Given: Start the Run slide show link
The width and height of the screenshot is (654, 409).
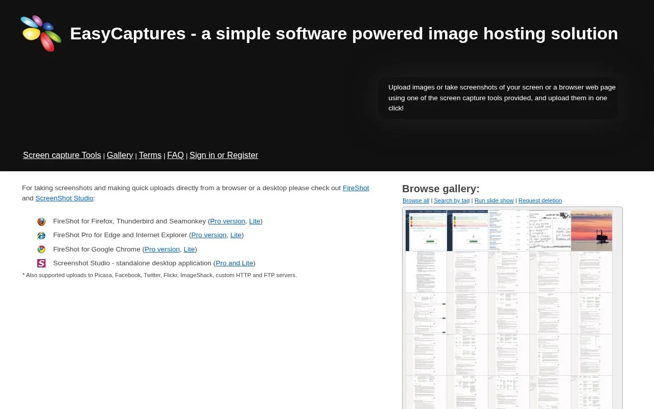Looking at the screenshot, I should [x=494, y=200].
